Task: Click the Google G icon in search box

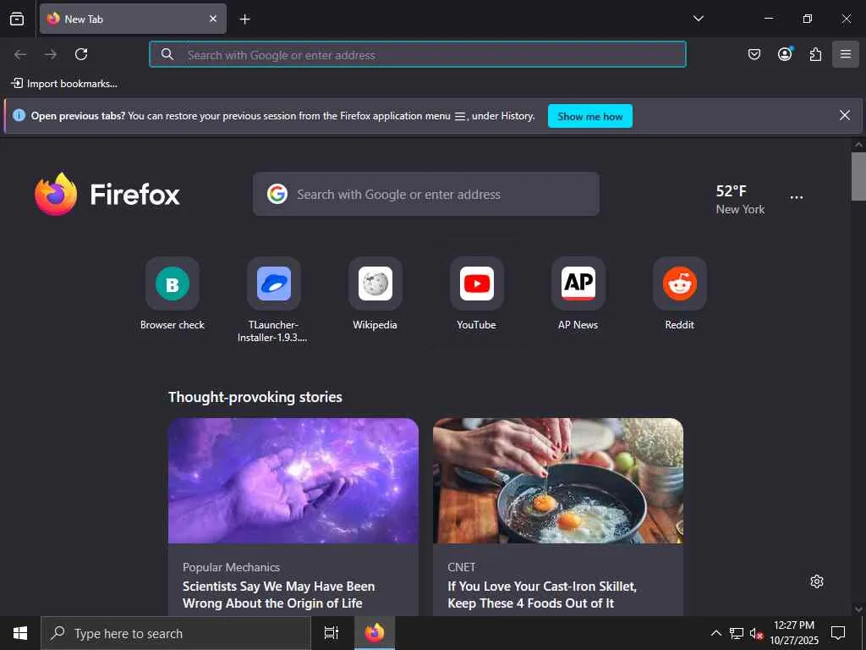Action: (x=277, y=194)
